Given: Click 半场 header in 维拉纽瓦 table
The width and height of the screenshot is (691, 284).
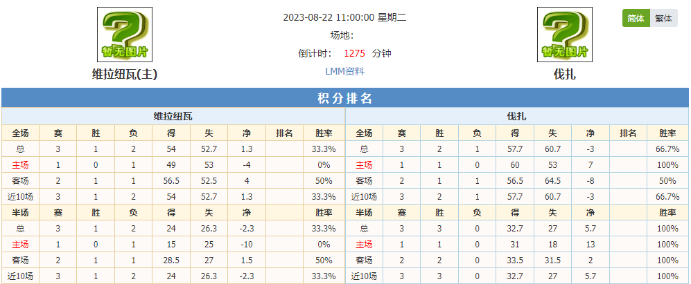Looking at the screenshot, I should [20, 213].
